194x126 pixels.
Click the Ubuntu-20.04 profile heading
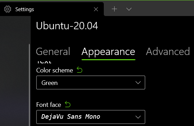point(67,26)
